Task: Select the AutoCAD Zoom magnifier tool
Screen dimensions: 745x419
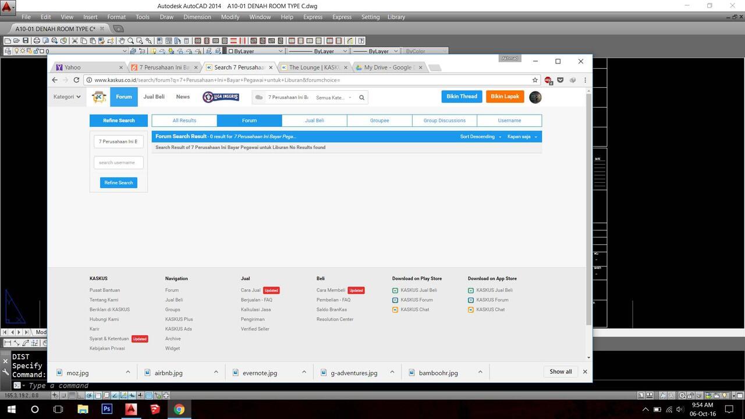Action: click(130, 41)
